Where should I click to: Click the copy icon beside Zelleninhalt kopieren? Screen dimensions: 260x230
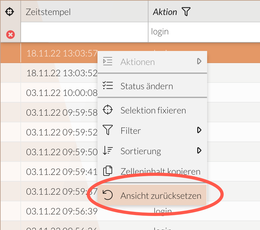[x=108, y=171]
